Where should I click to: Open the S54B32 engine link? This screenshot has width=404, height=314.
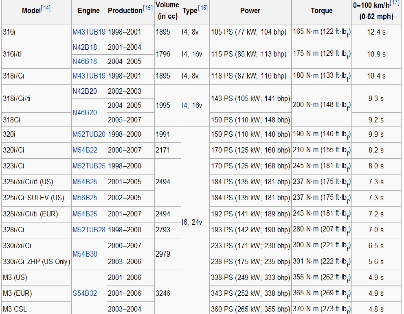(85, 293)
